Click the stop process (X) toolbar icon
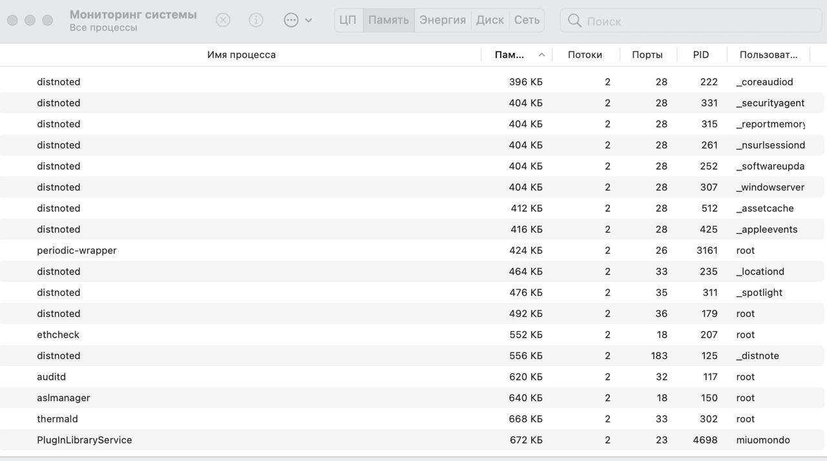Screen dimensions: 827x461 [223, 20]
